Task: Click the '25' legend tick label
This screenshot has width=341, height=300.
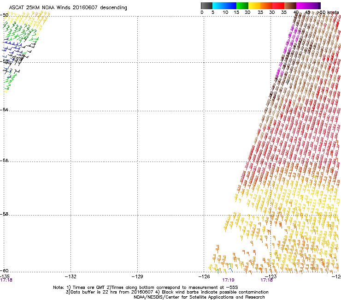Action: 260,12
